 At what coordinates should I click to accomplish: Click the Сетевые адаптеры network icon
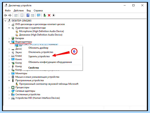(x=13, y=91)
